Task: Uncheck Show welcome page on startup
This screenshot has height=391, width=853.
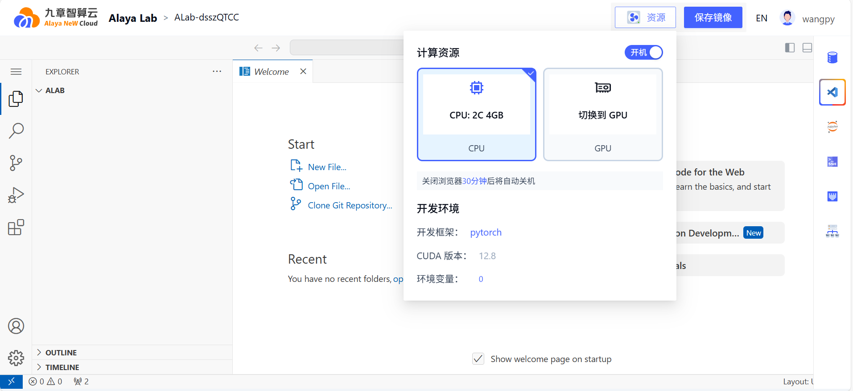Action: point(478,359)
